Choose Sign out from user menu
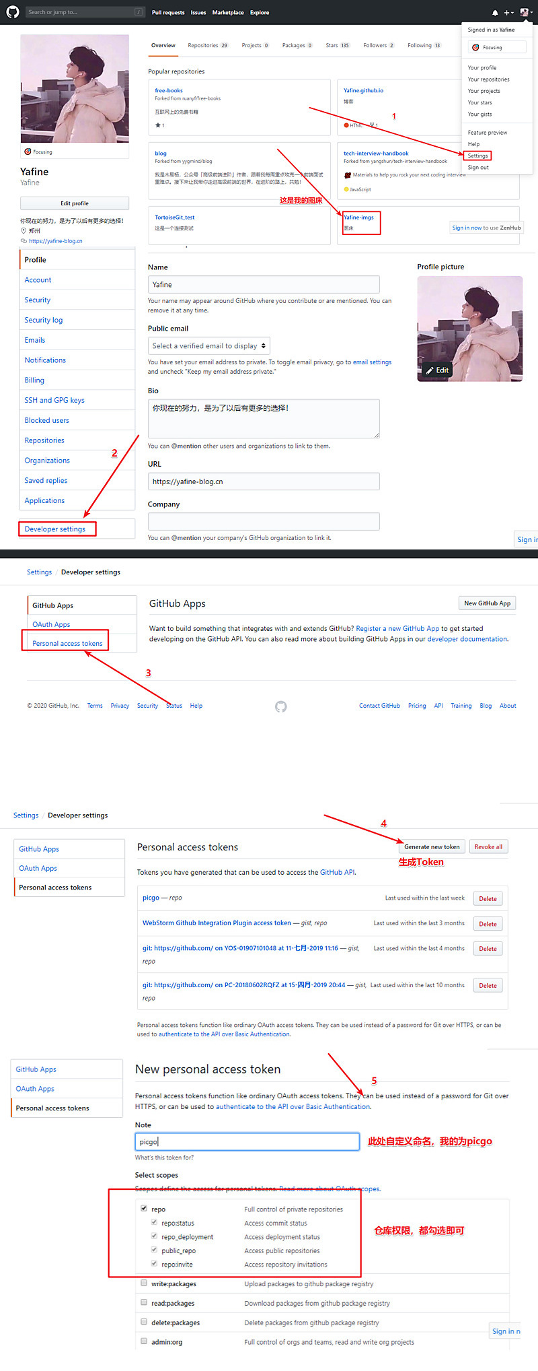Screen dimensions: 538x1371 [x=478, y=168]
